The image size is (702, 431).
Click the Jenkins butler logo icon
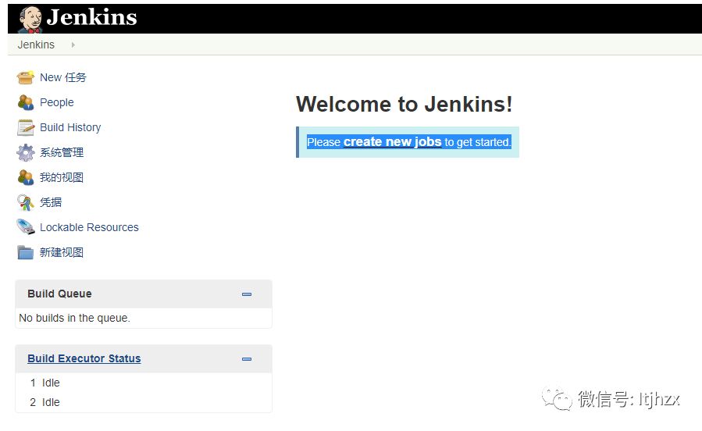30,20
